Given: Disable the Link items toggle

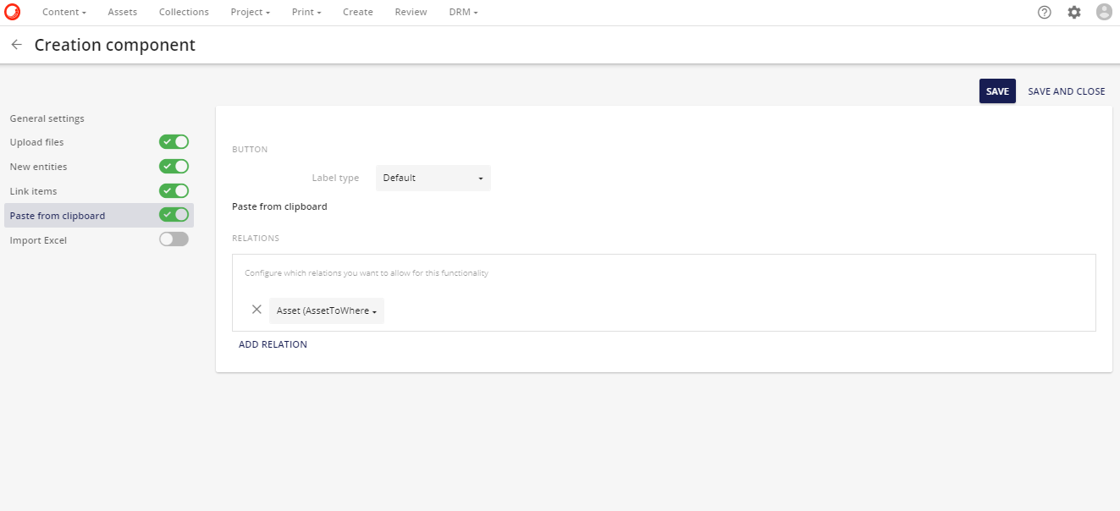Looking at the screenshot, I should click(174, 190).
